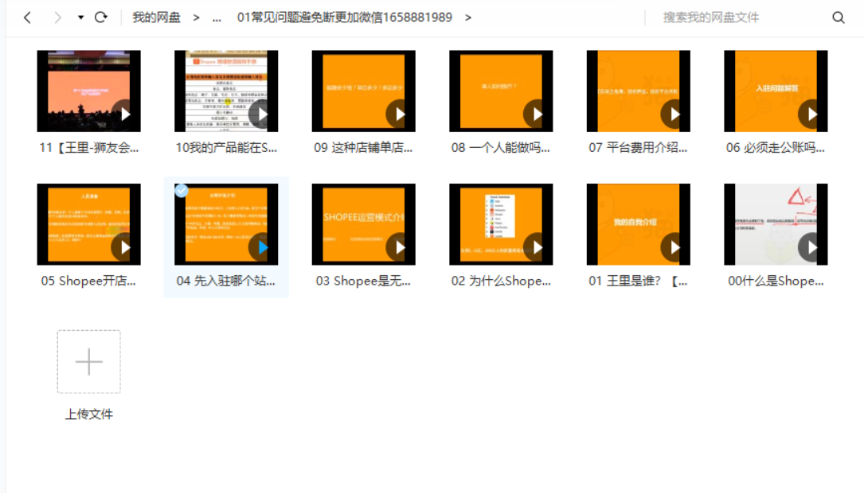Select file name 06 必须走公账吗...

click(776, 147)
